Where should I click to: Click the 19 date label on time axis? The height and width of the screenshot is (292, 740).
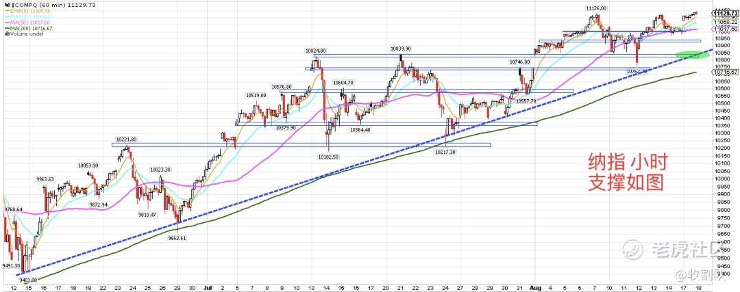[x=88, y=287]
